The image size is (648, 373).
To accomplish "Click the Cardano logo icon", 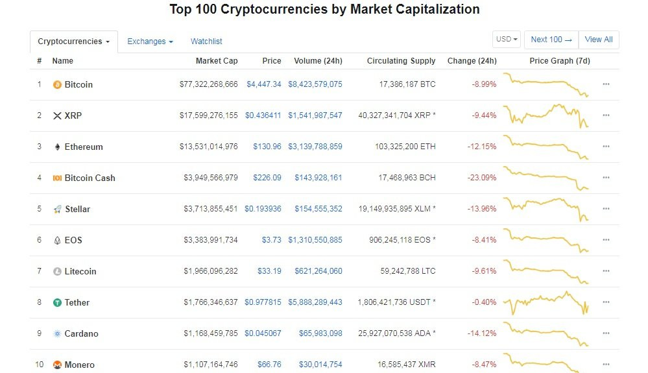I will 57,334.
